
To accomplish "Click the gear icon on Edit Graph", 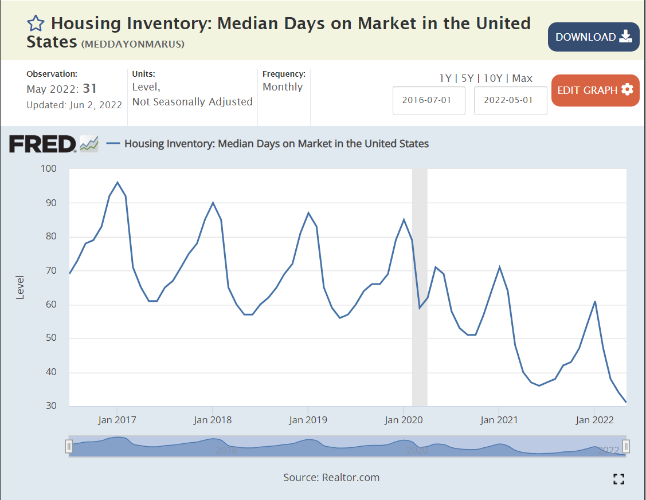I will pos(627,90).
